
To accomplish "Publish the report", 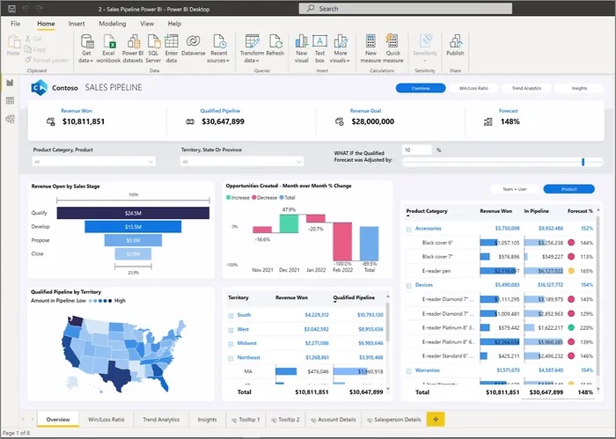I will tap(455, 46).
